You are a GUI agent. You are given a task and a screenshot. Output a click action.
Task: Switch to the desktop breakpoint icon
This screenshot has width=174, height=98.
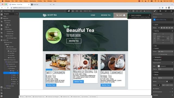click(x=69, y=11)
